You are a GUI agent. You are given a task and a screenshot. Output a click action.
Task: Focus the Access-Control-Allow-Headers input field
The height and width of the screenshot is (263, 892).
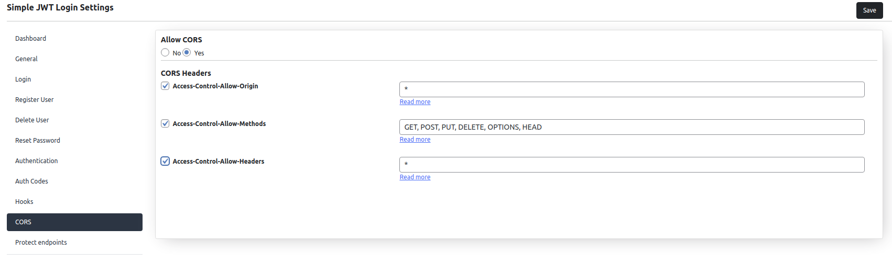(632, 165)
